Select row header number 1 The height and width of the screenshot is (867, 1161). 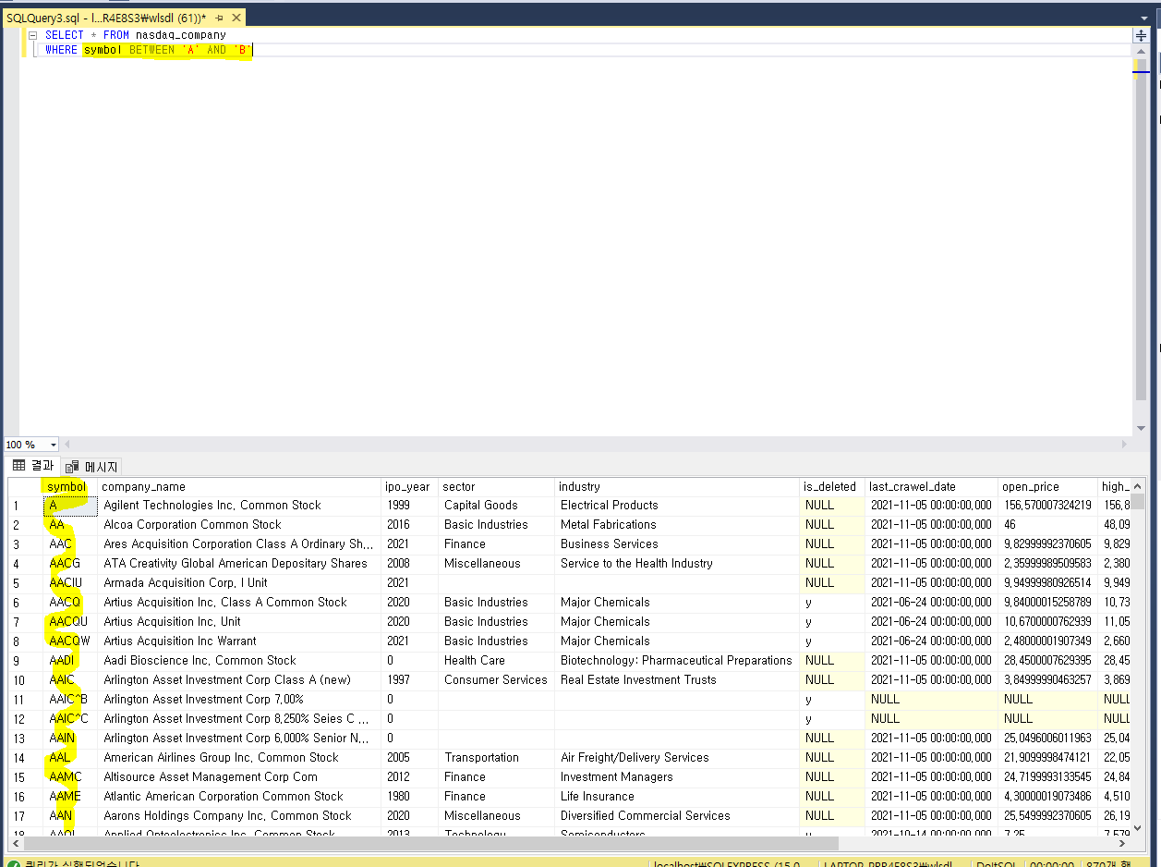pos(26,506)
